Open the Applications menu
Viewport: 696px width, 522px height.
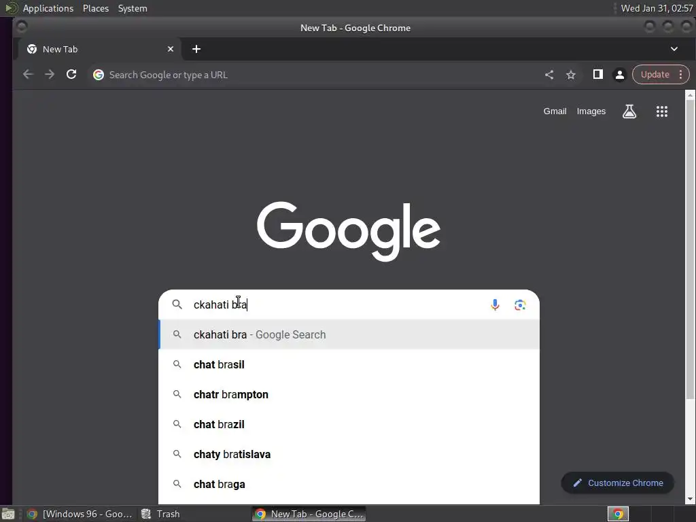tap(48, 8)
